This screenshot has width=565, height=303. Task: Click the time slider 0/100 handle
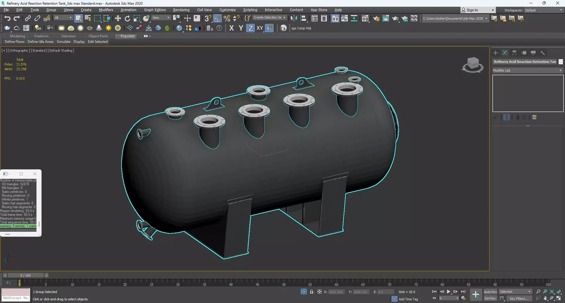point(26,275)
